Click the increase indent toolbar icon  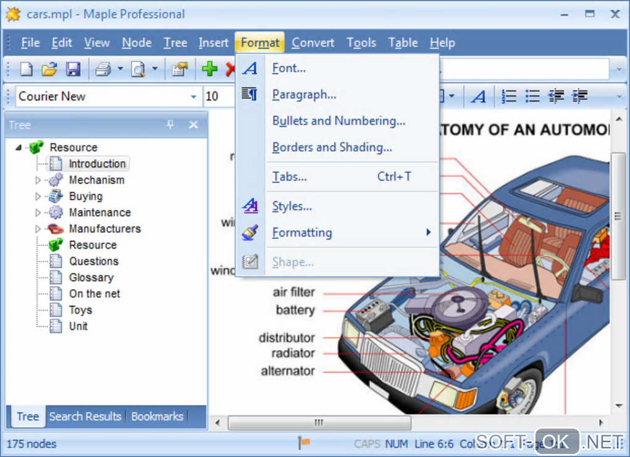point(580,96)
